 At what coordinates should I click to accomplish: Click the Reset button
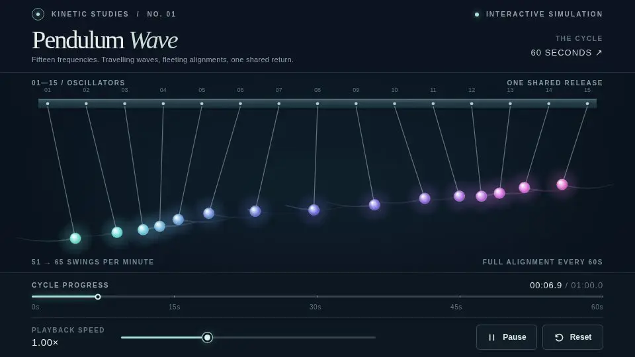pyautogui.click(x=573, y=337)
